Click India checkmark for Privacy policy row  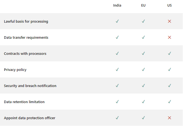pos(117,70)
